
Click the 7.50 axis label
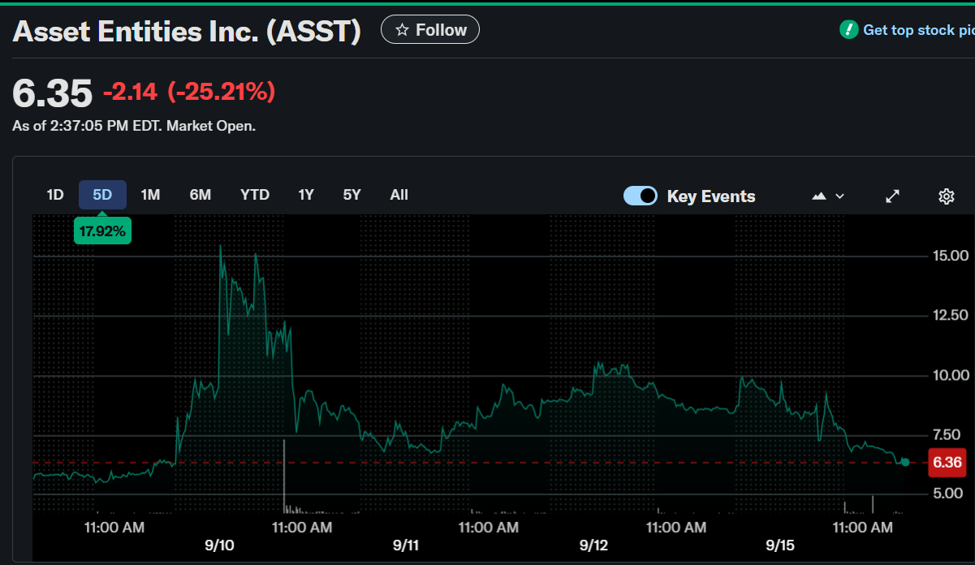point(949,434)
